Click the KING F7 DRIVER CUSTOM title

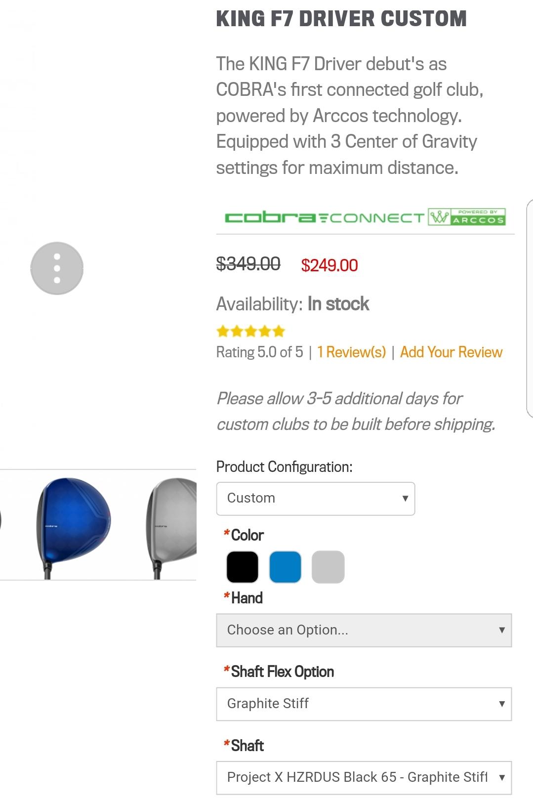point(341,19)
